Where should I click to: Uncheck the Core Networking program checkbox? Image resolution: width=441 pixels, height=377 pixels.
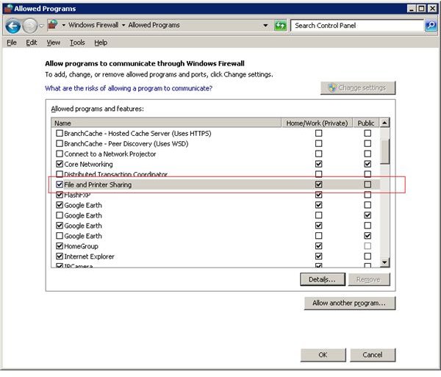(x=60, y=165)
